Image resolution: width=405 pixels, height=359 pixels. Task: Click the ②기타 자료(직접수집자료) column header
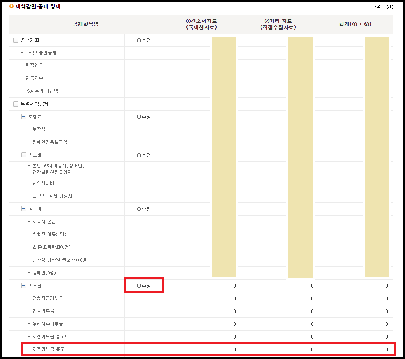coord(278,24)
